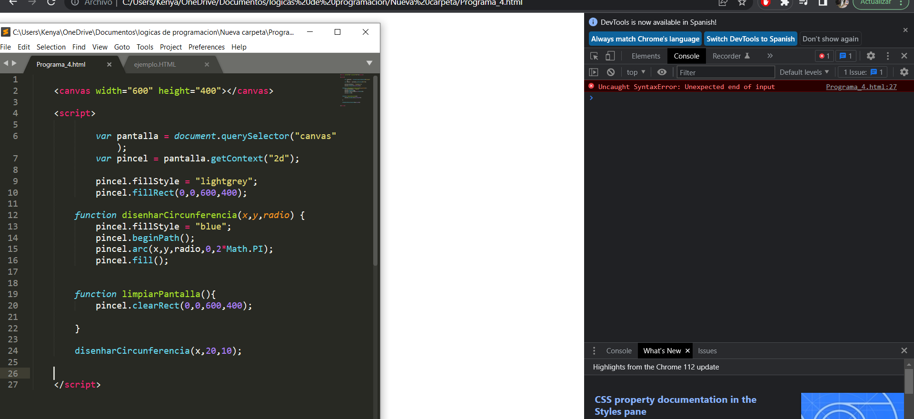
Task: Select the Console tab in DevTools
Action: pyautogui.click(x=686, y=56)
